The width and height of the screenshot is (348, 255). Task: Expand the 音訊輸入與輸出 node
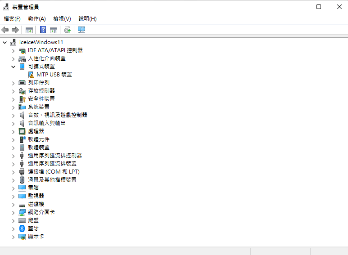pyautogui.click(x=14, y=124)
